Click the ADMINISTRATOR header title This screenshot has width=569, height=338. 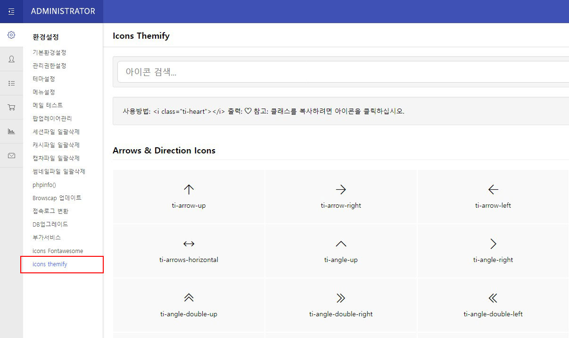[63, 11]
